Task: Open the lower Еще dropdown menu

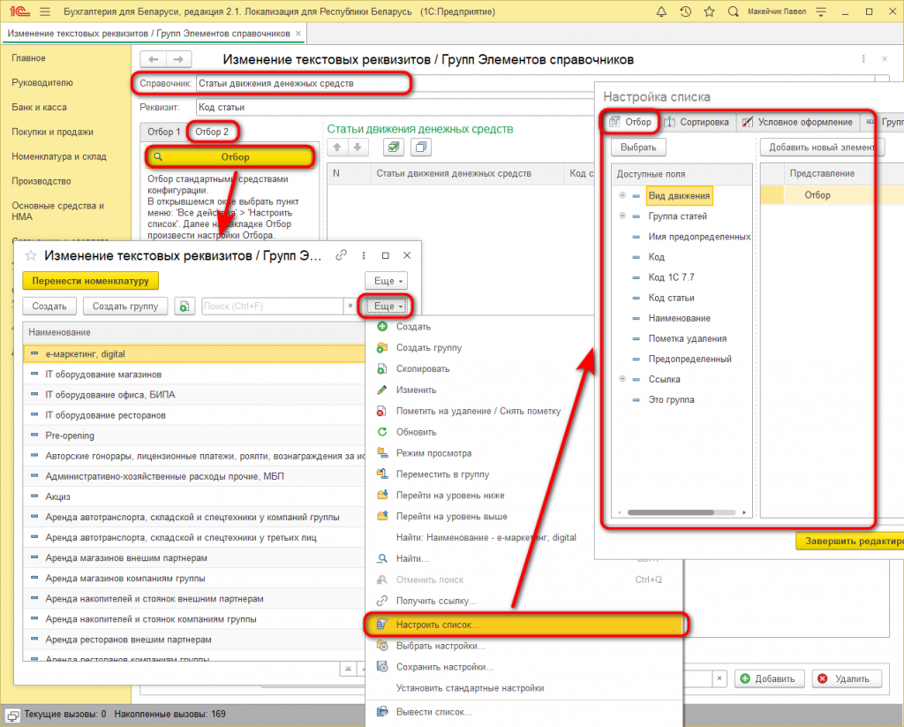Action: pos(387,307)
